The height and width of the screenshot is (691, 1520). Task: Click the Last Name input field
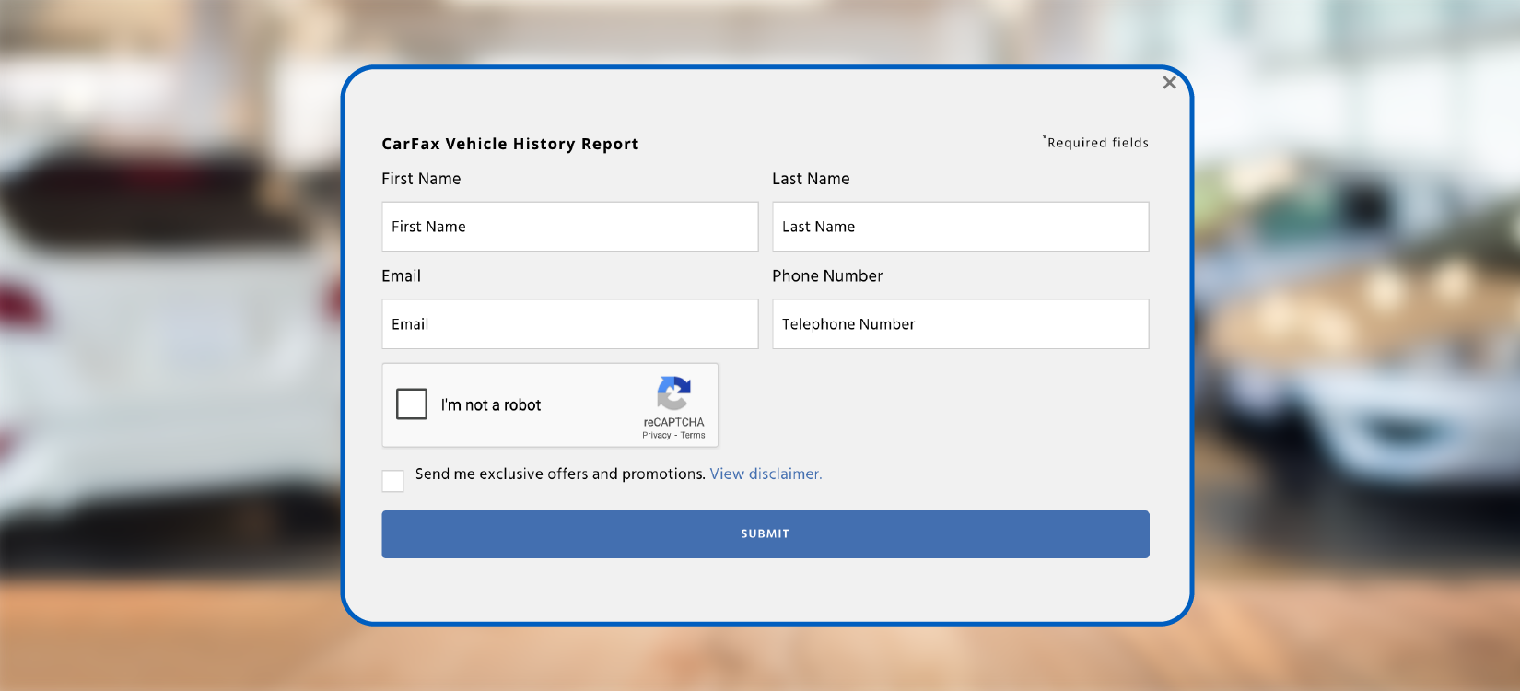click(x=961, y=227)
